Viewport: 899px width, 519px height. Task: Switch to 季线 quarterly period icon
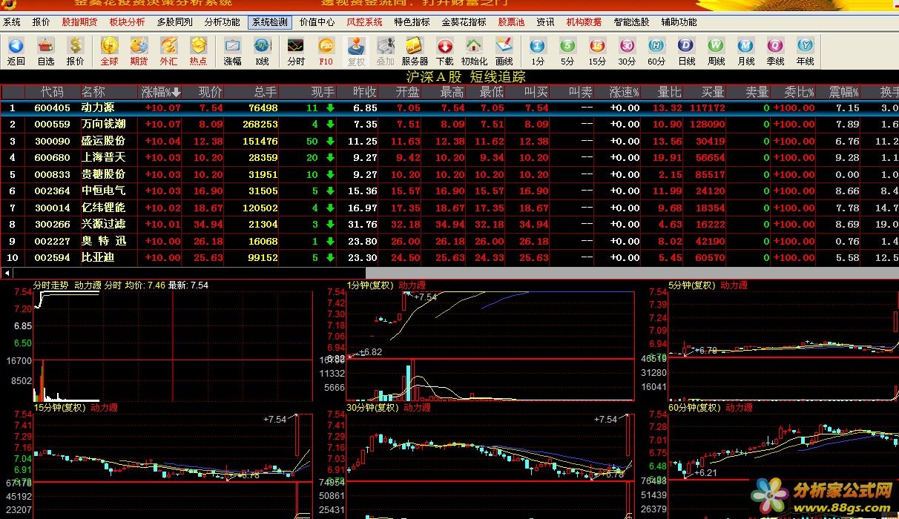(775, 51)
